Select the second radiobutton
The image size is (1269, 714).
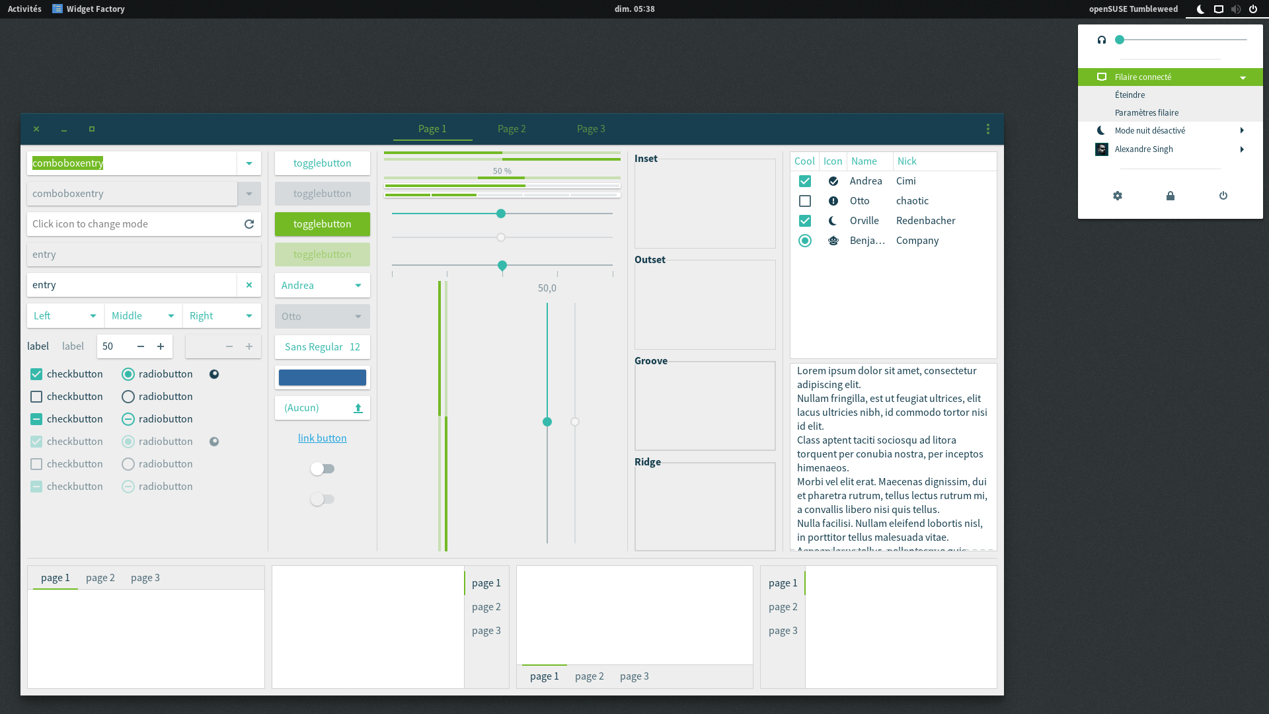coord(128,397)
